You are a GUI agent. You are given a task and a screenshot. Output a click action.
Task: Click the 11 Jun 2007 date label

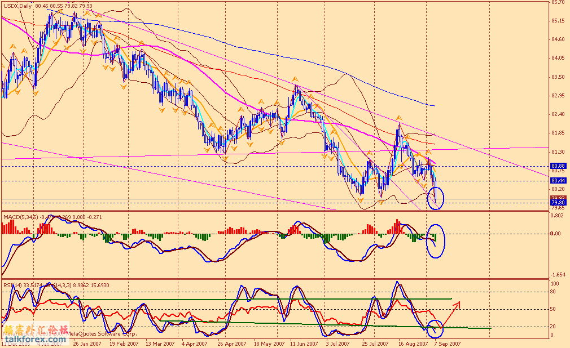pos(304,343)
